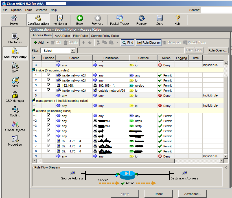Open the Configuration section
This screenshot has height=198, width=232.
pyautogui.click(x=38, y=20)
